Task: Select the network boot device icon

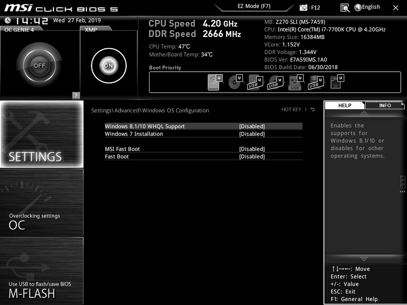Action: click(335, 82)
